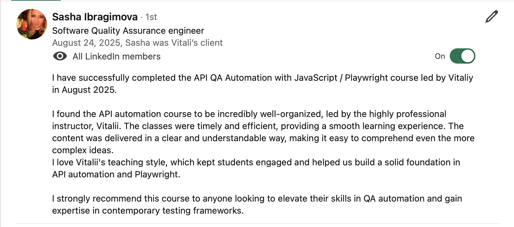
Task: Click the line starting 'instructor, Vitalii'
Action: (x=258, y=126)
